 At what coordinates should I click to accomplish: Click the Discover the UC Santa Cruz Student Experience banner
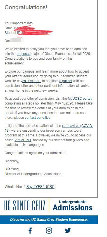click(x=49, y=220)
